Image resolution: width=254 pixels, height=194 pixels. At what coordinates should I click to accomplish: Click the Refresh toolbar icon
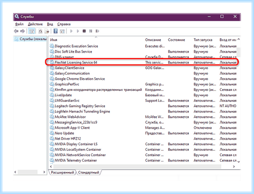(40, 31)
